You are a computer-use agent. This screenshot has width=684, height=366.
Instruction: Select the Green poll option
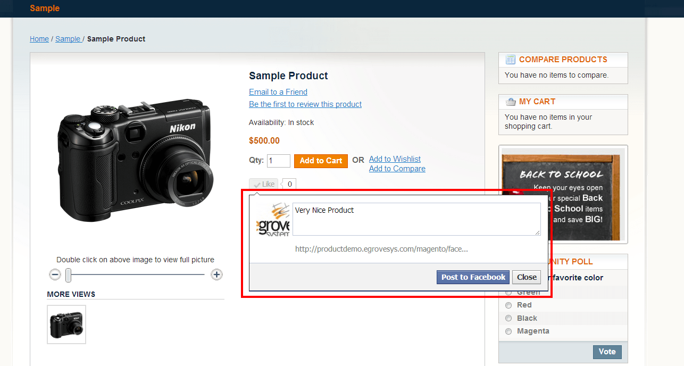point(508,292)
